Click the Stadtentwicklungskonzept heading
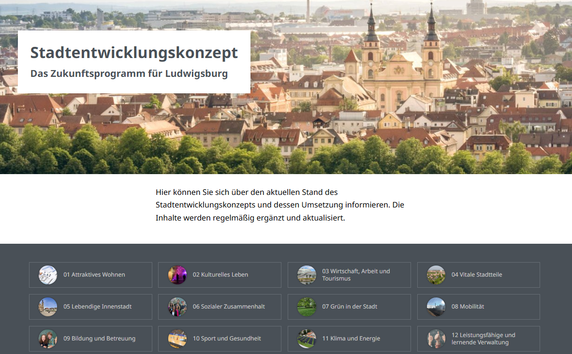Screen dimensions: 572x354 [x=134, y=53]
